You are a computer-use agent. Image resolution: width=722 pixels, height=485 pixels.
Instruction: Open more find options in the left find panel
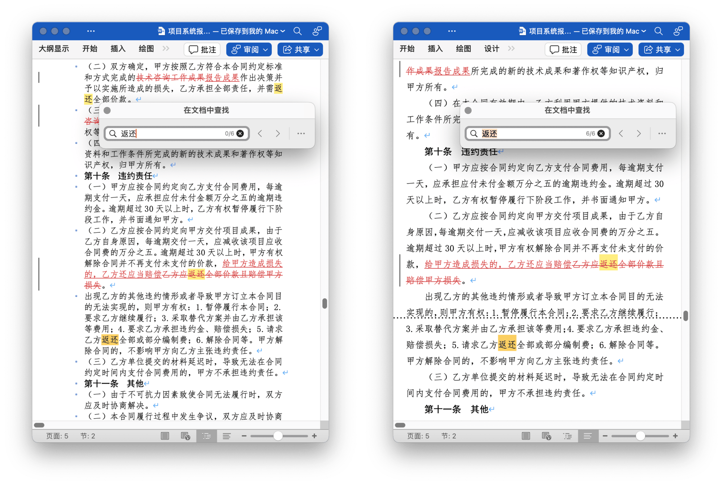[301, 134]
